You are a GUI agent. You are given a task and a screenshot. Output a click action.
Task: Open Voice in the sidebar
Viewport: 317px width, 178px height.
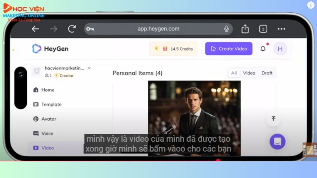tap(43, 133)
